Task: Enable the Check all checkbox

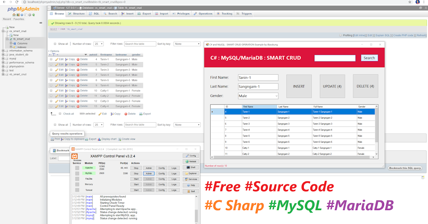Action: tap(60, 113)
